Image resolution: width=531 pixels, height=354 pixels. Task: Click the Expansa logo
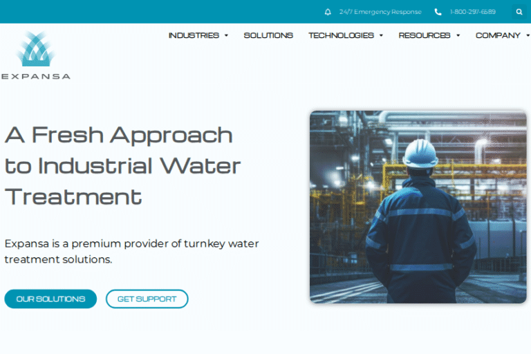click(35, 55)
